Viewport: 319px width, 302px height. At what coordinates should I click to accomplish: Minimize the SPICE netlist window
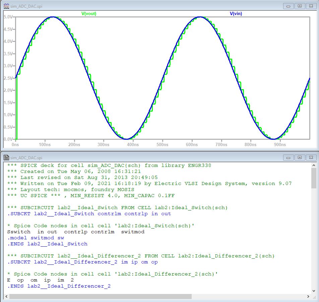click(289, 157)
